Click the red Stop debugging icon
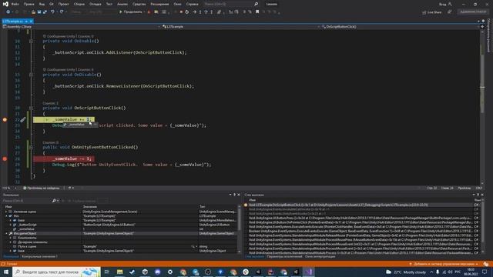The image size is (493, 277). pyautogui.click(x=181, y=12)
